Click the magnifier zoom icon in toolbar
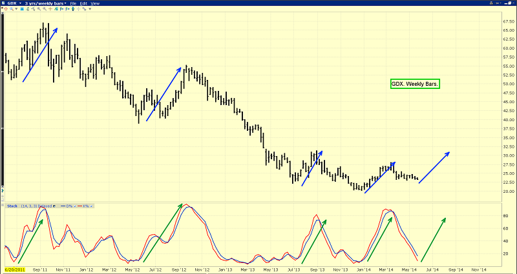The width and height of the screenshot is (517, 274). 11,9
